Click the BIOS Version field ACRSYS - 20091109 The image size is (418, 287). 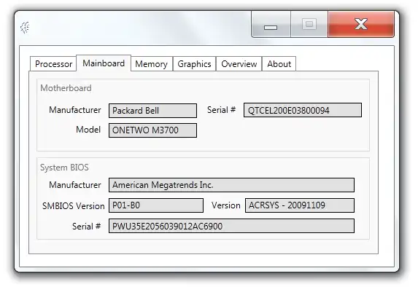pos(300,205)
